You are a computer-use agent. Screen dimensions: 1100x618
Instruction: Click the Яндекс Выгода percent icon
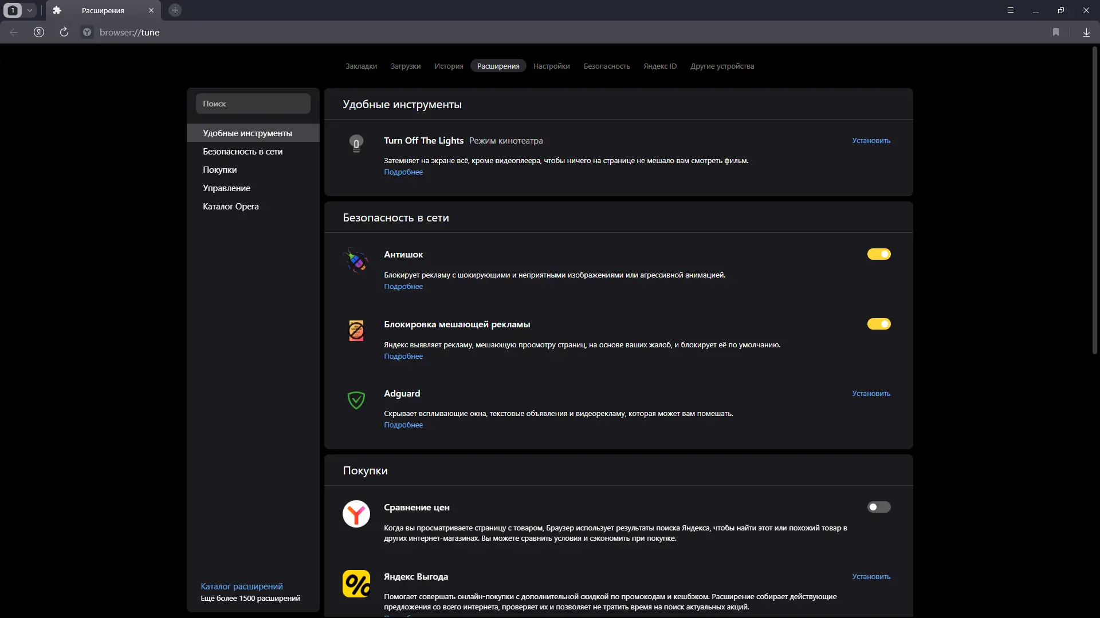click(356, 583)
